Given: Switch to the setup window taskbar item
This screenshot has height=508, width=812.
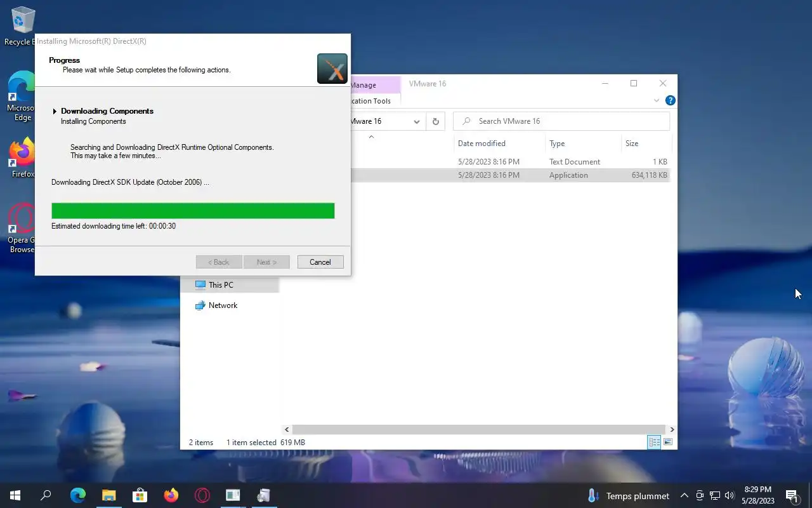Looking at the screenshot, I should 233,495.
